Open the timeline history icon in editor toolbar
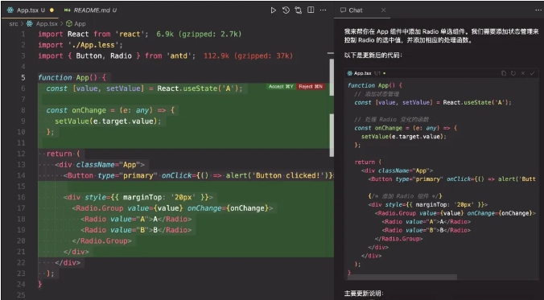Image resolution: width=544 pixels, height=300 pixels. (x=286, y=10)
